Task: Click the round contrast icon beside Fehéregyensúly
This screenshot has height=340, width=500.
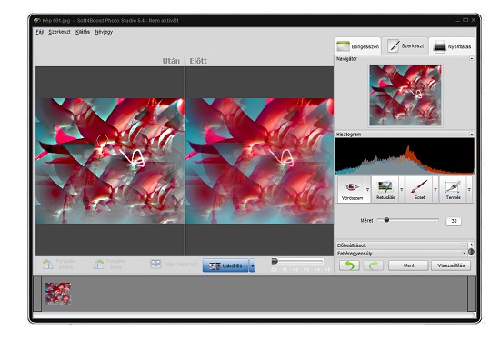Action: (471, 252)
